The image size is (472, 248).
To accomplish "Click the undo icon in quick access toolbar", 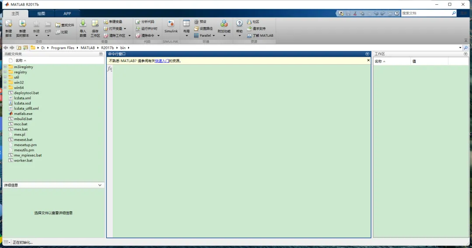I will click(376, 13).
